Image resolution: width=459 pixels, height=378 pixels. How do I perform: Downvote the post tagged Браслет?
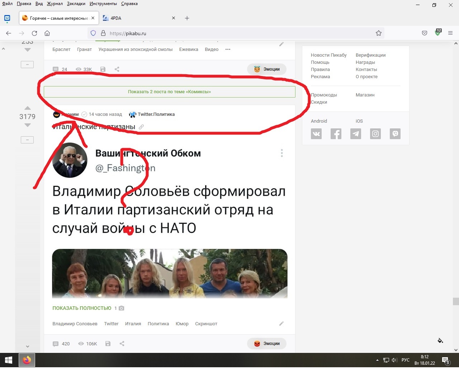point(28,50)
